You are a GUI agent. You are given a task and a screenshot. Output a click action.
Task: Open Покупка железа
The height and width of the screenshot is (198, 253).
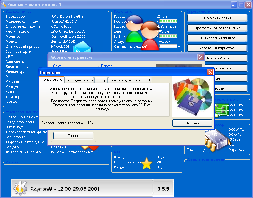pyautogui.click(x=217, y=18)
